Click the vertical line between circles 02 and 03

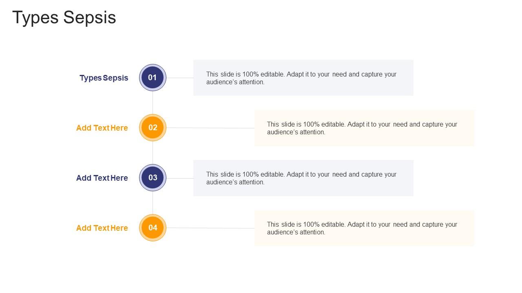pos(153,153)
